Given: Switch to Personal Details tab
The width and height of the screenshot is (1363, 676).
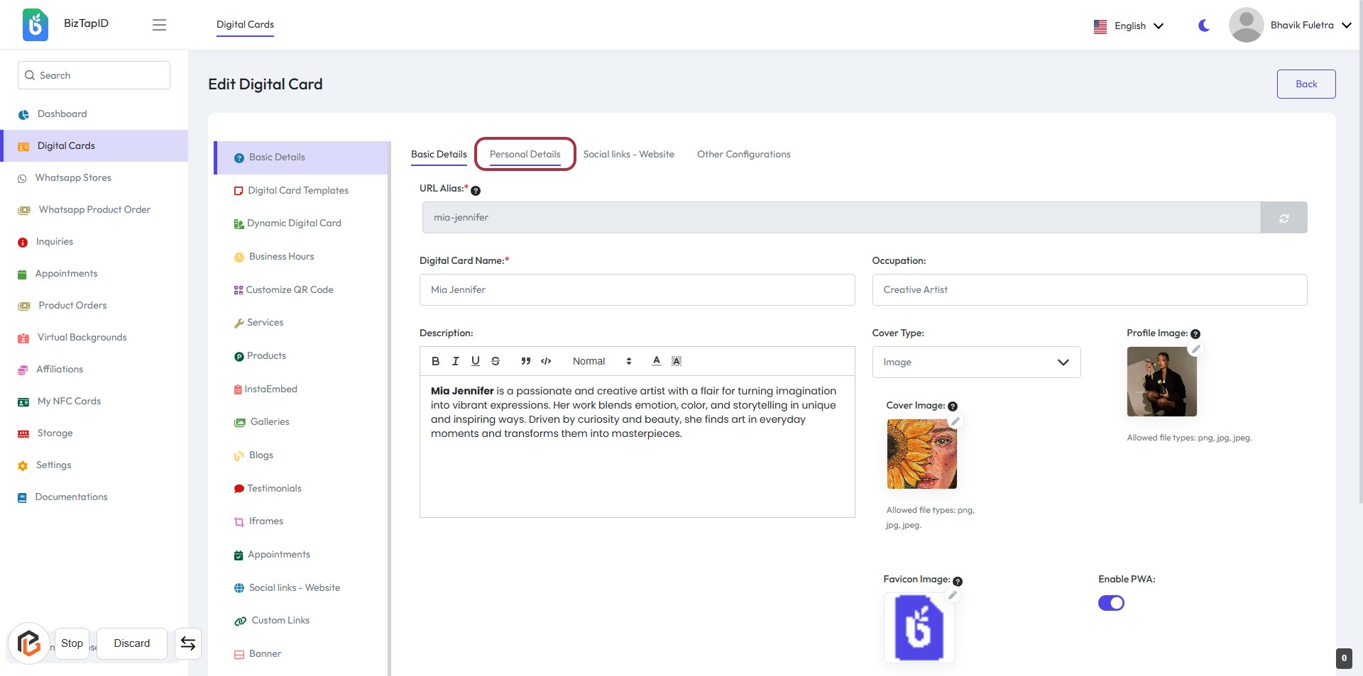Looking at the screenshot, I should tap(525, 154).
